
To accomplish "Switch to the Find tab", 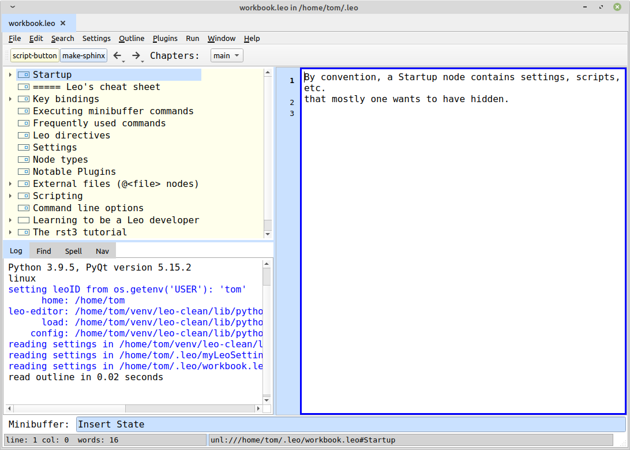I will [x=44, y=251].
